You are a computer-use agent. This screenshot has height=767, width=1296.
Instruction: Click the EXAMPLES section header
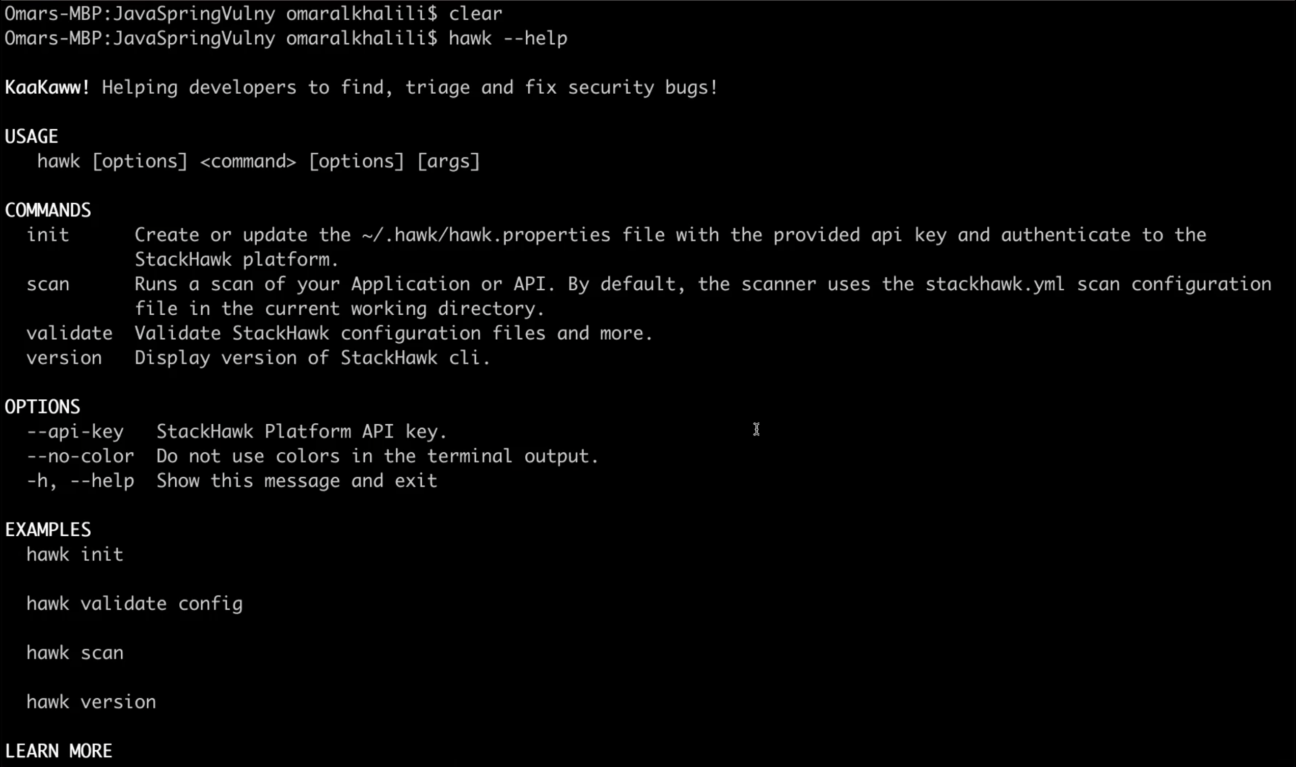pyautogui.click(x=47, y=530)
